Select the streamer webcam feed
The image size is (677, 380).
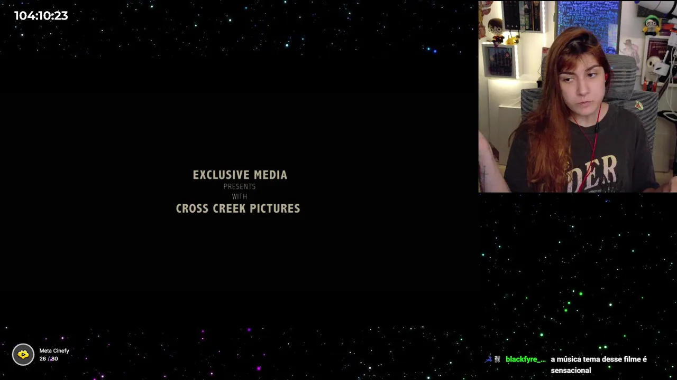[x=578, y=97]
